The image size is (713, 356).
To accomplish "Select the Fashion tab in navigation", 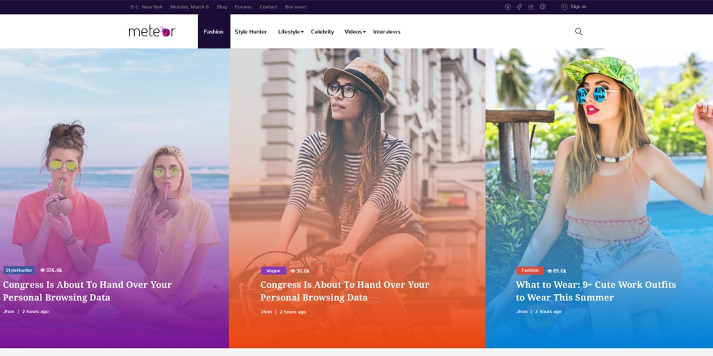I will tap(214, 31).
